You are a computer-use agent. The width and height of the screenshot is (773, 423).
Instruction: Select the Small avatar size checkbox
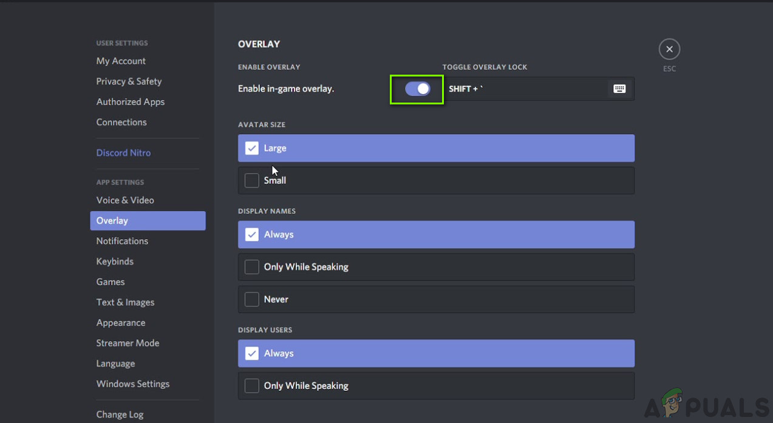pyautogui.click(x=252, y=180)
